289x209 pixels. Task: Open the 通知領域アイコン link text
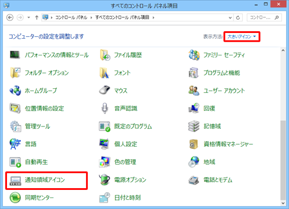(45, 180)
